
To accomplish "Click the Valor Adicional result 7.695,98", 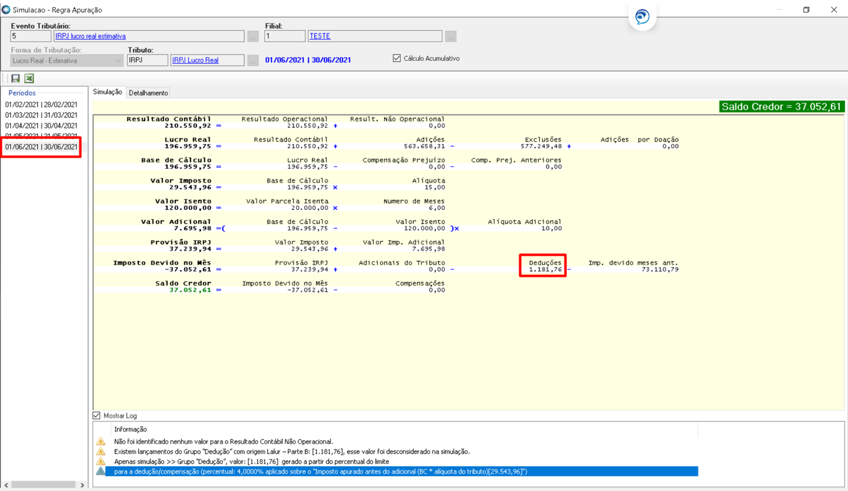I will pos(193,228).
